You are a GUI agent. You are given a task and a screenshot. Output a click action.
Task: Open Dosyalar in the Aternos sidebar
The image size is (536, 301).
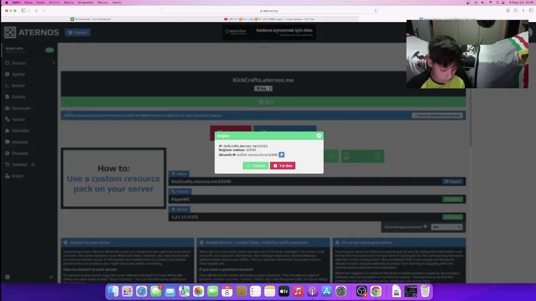click(x=20, y=142)
